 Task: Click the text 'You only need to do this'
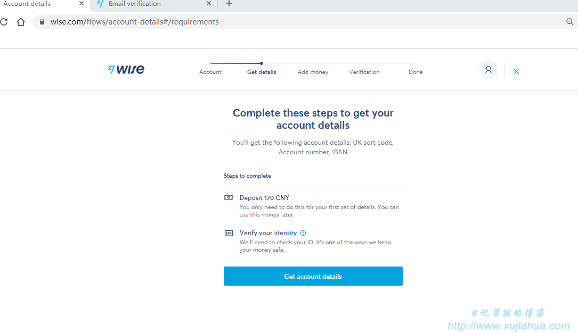319,211
